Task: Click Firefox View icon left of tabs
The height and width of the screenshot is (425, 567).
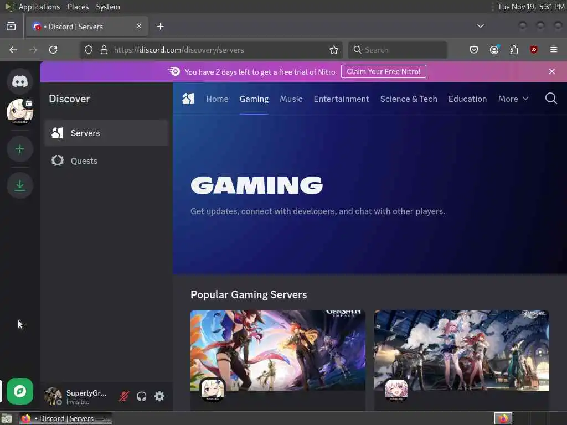Action: click(11, 27)
